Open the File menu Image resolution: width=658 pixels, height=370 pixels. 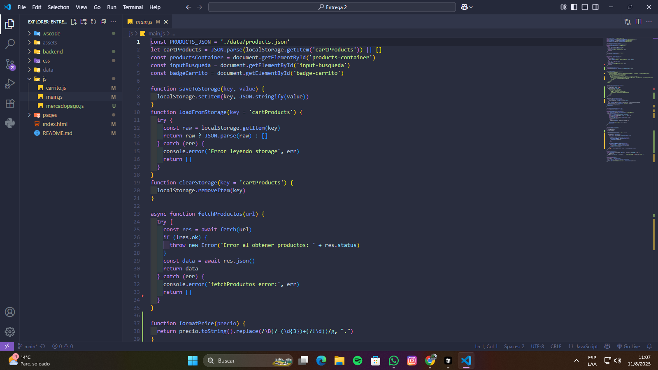coord(22,7)
